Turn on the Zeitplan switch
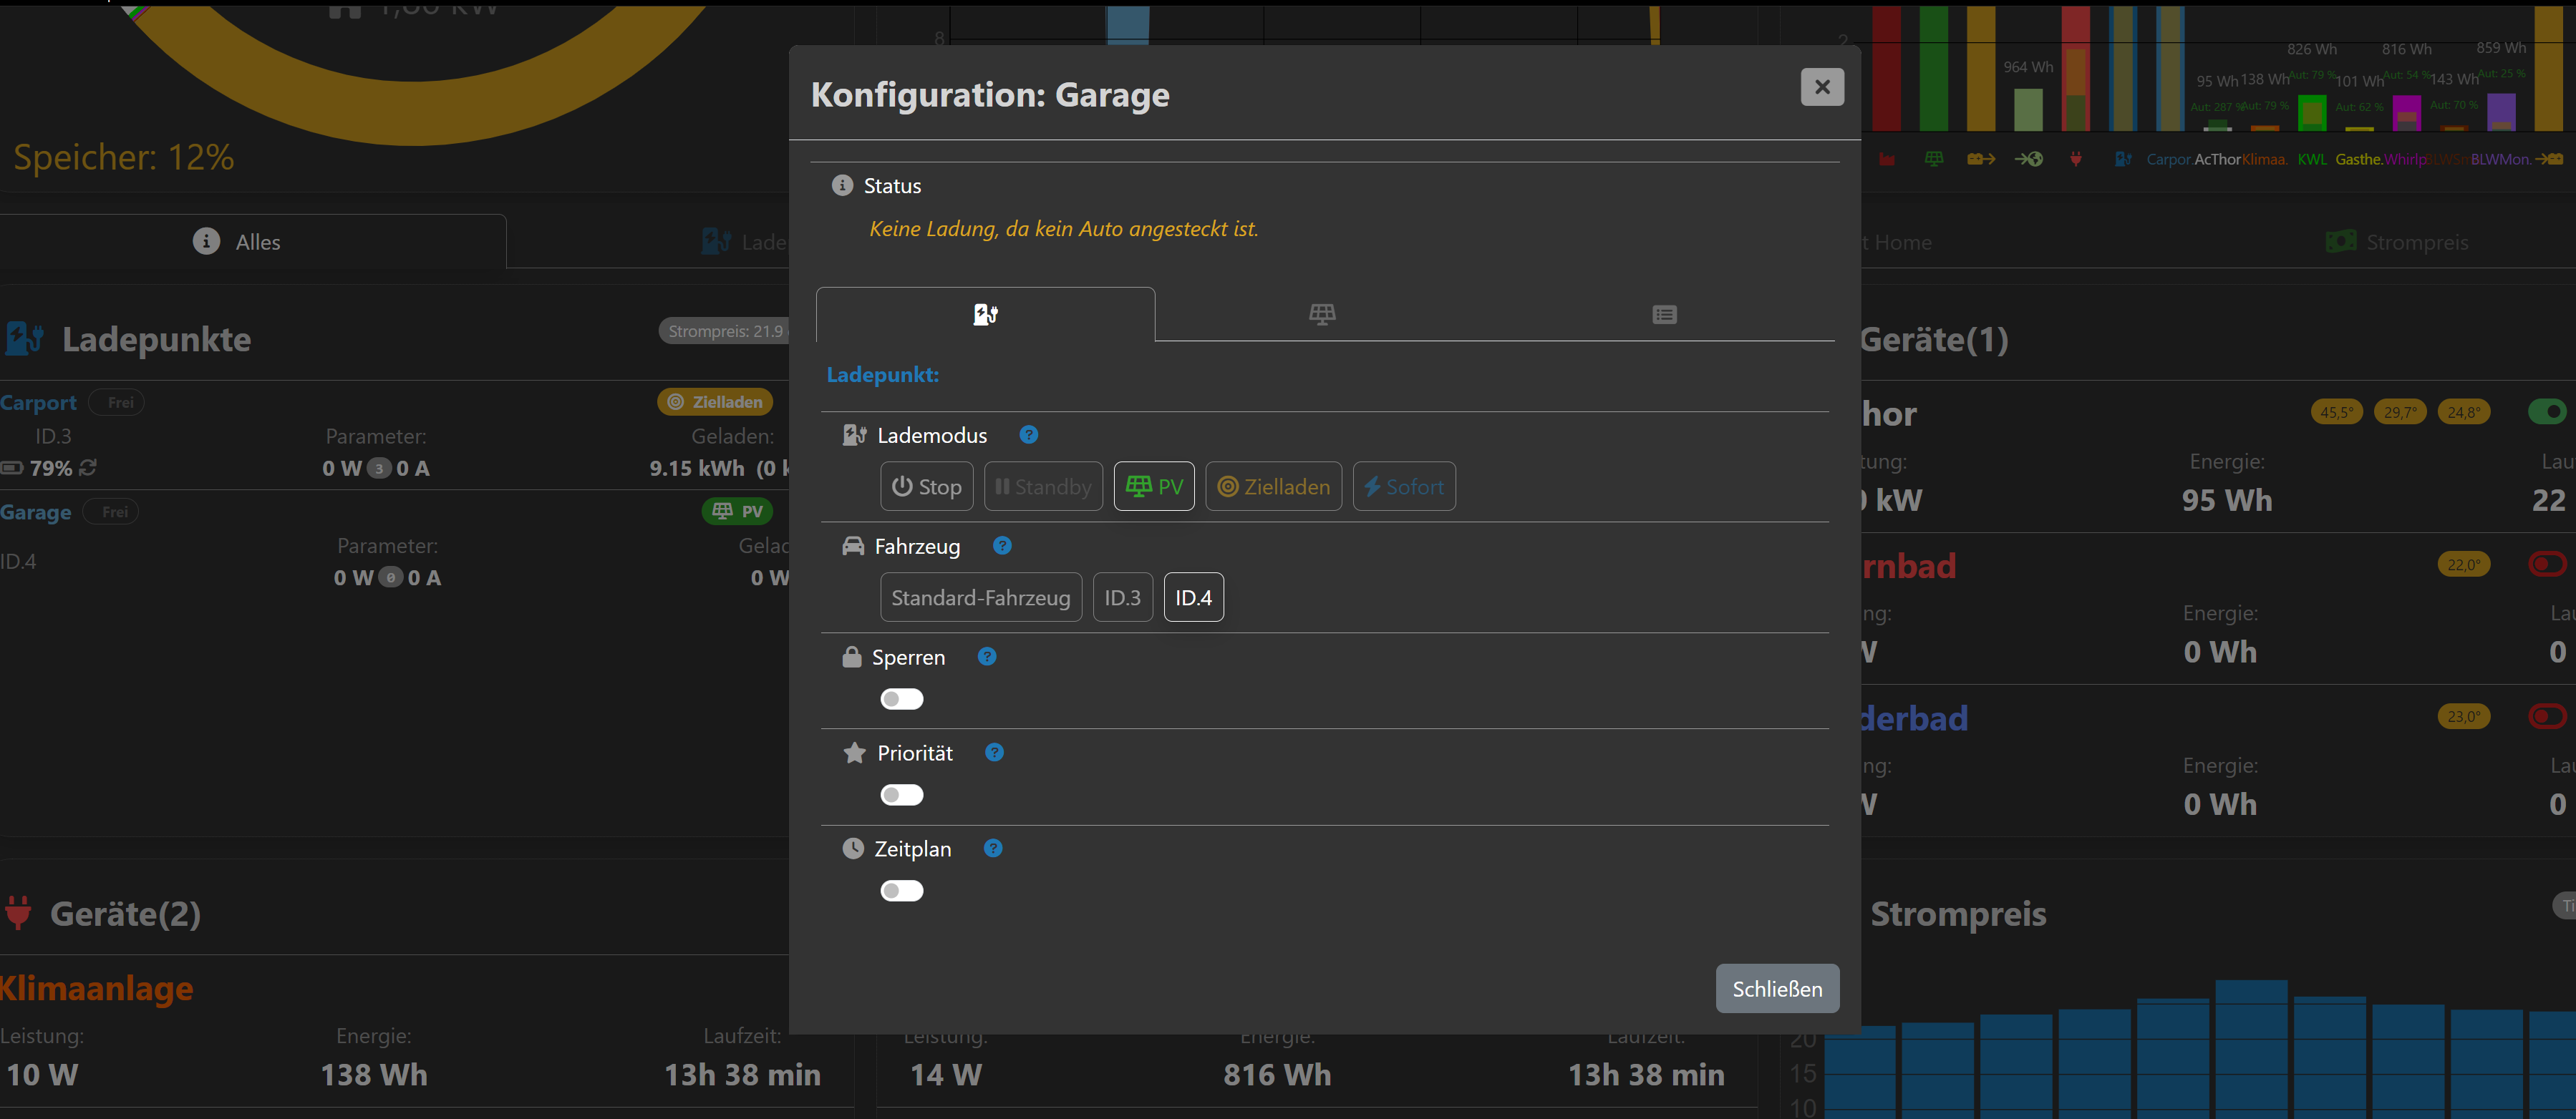The image size is (2576, 1119). coord(901,891)
